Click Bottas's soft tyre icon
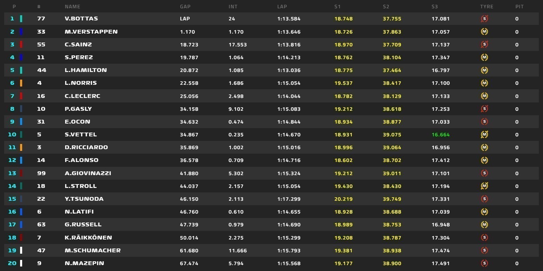Image resolution: width=543 pixels, height=271 pixels. (484, 19)
